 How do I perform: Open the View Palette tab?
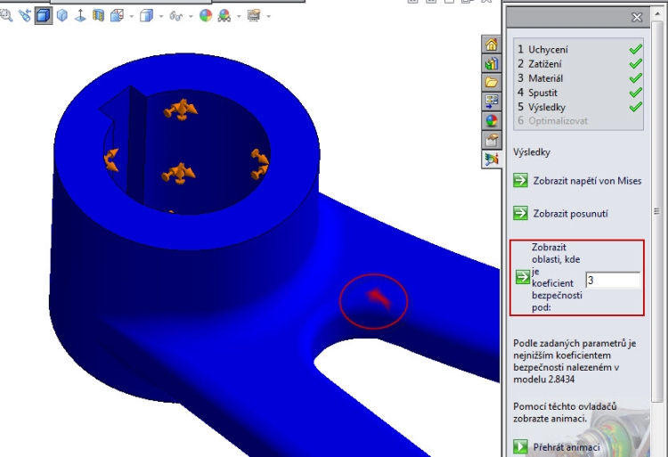point(491,102)
